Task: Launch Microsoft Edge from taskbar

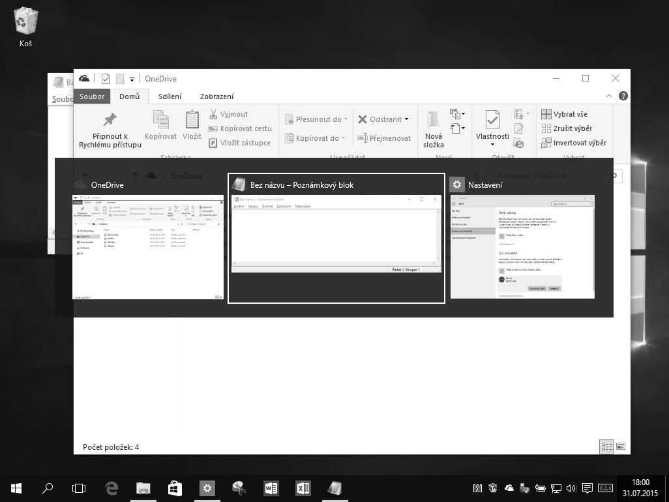Action: point(111,488)
